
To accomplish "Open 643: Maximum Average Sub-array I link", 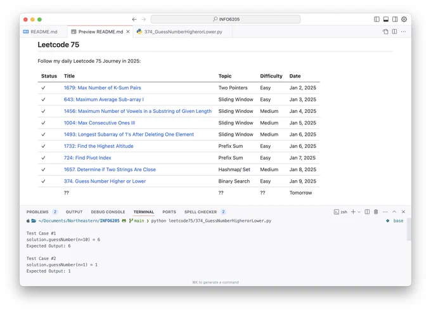I will click(x=103, y=100).
